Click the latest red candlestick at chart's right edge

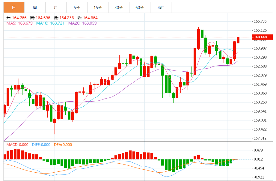pos(238,40)
